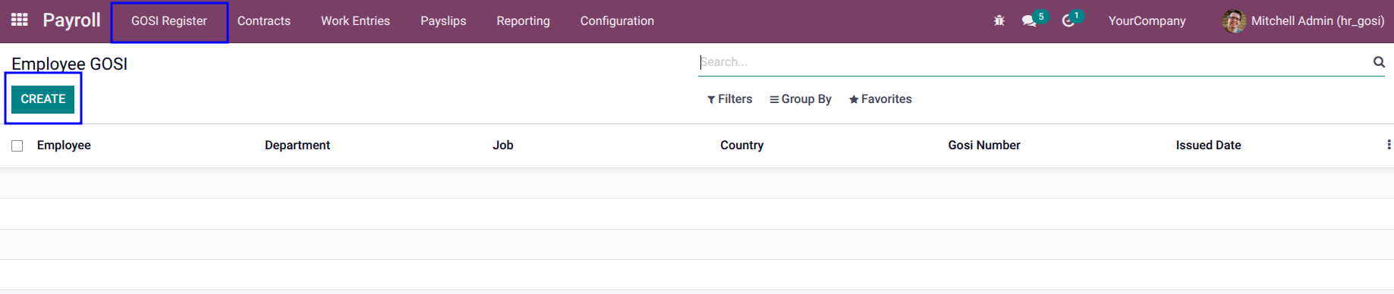The height and width of the screenshot is (294, 1394).
Task: Switch company via YourCompany
Action: (x=1147, y=21)
